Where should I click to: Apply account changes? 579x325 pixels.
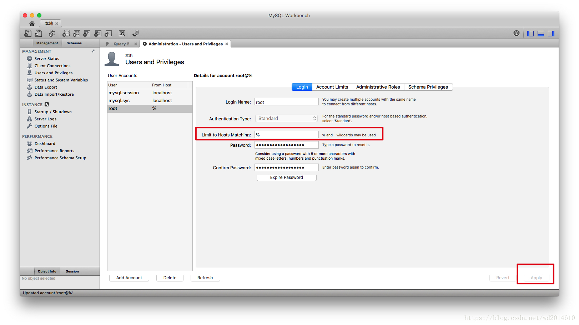pos(536,278)
